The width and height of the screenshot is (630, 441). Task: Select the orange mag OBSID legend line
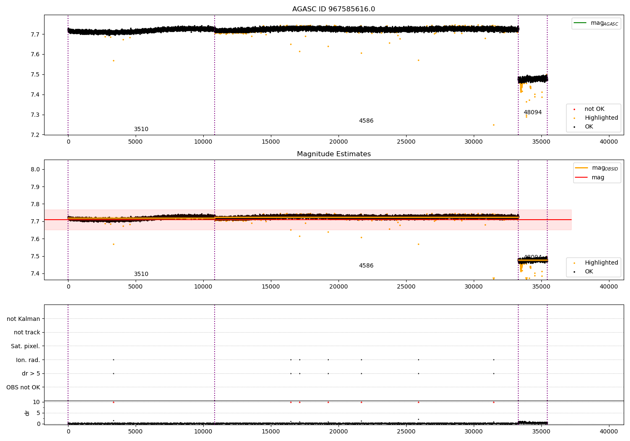pyautogui.click(x=581, y=168)
